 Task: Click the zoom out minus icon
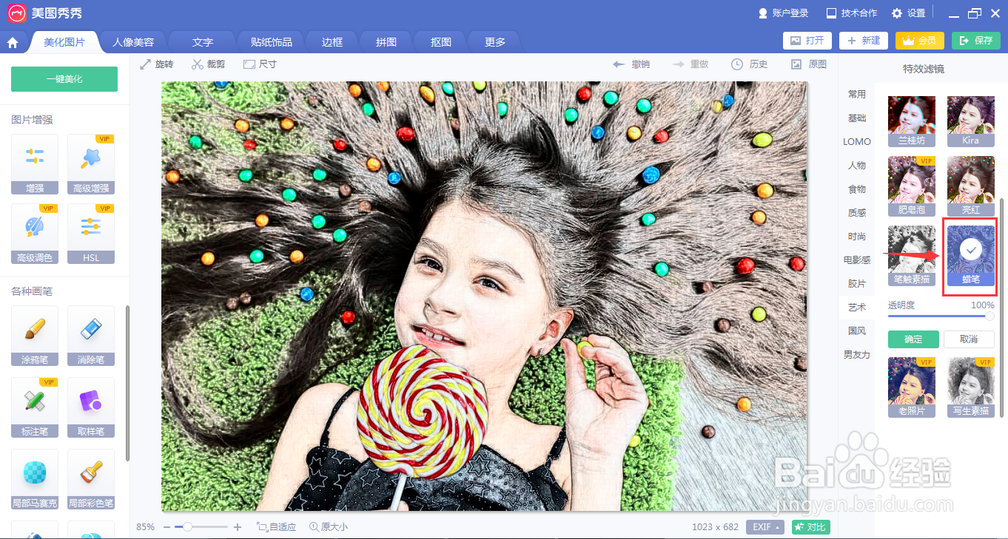click(167, 527)
